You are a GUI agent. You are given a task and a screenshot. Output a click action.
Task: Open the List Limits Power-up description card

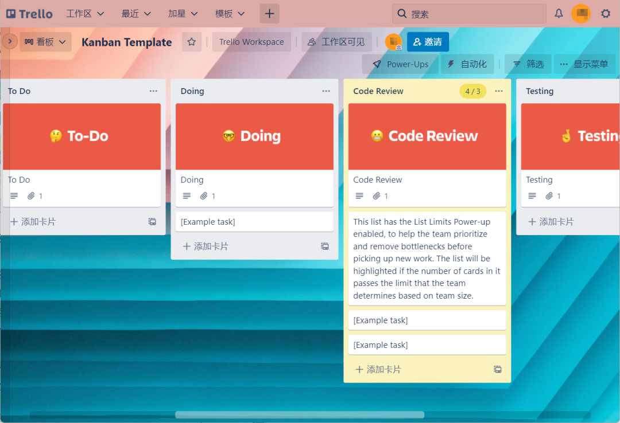point(427,258)
